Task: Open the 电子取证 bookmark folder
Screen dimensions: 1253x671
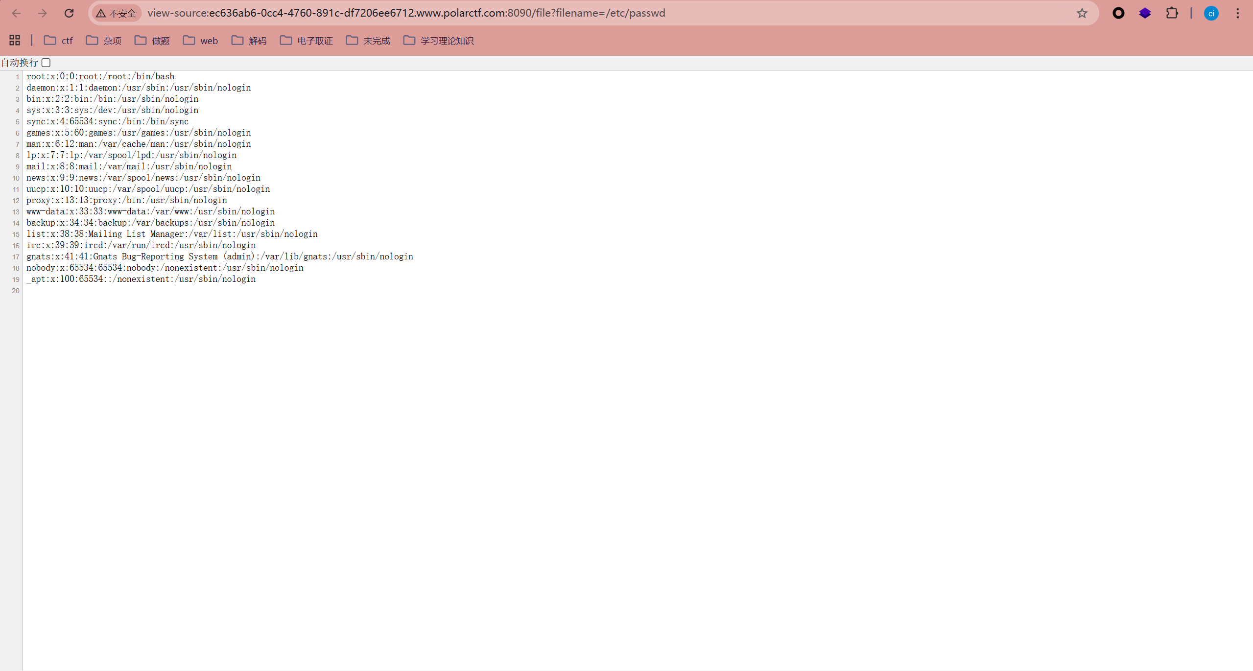Action: [307, 41]
